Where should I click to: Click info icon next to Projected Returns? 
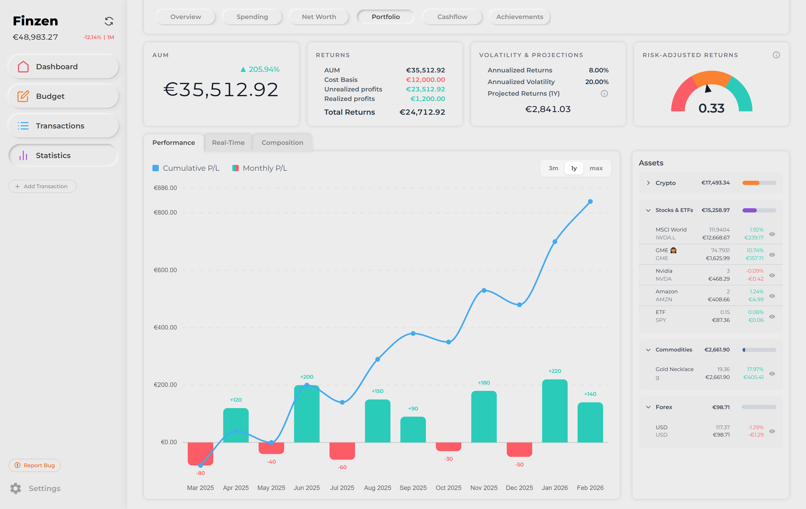(604, 94)
